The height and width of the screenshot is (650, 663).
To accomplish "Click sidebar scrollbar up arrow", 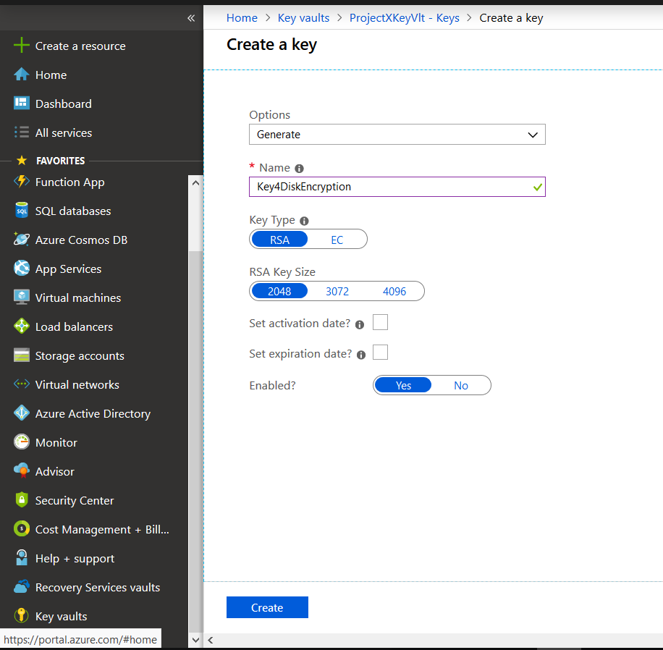I will coord(195,182).
